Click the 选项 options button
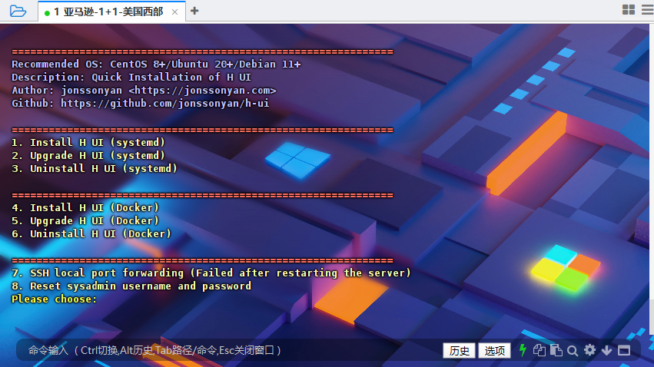Image resolution: width=654 pixels, height=367 pixels. coord(495,351)
